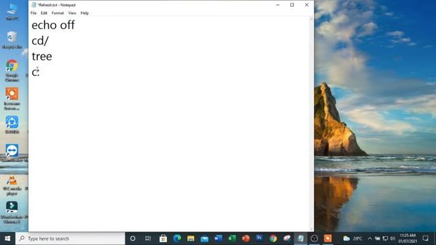This screenshot has width=436, height=245.
Task: Click the Notepad title bar icon
Action: point(34,5)
